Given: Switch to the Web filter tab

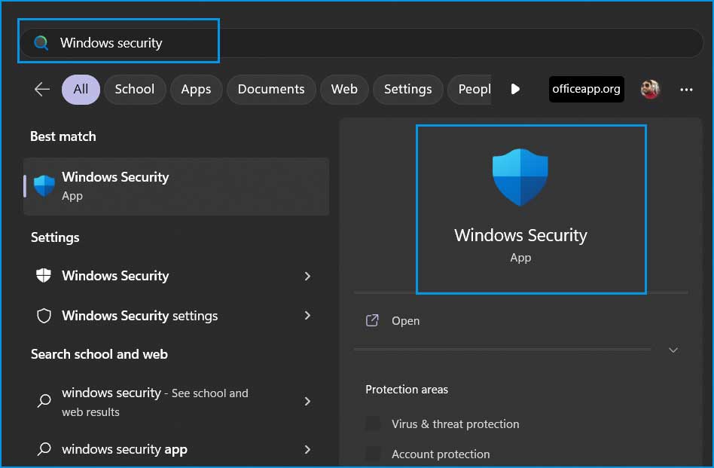Looking at the screenshot, I should 344,90.
